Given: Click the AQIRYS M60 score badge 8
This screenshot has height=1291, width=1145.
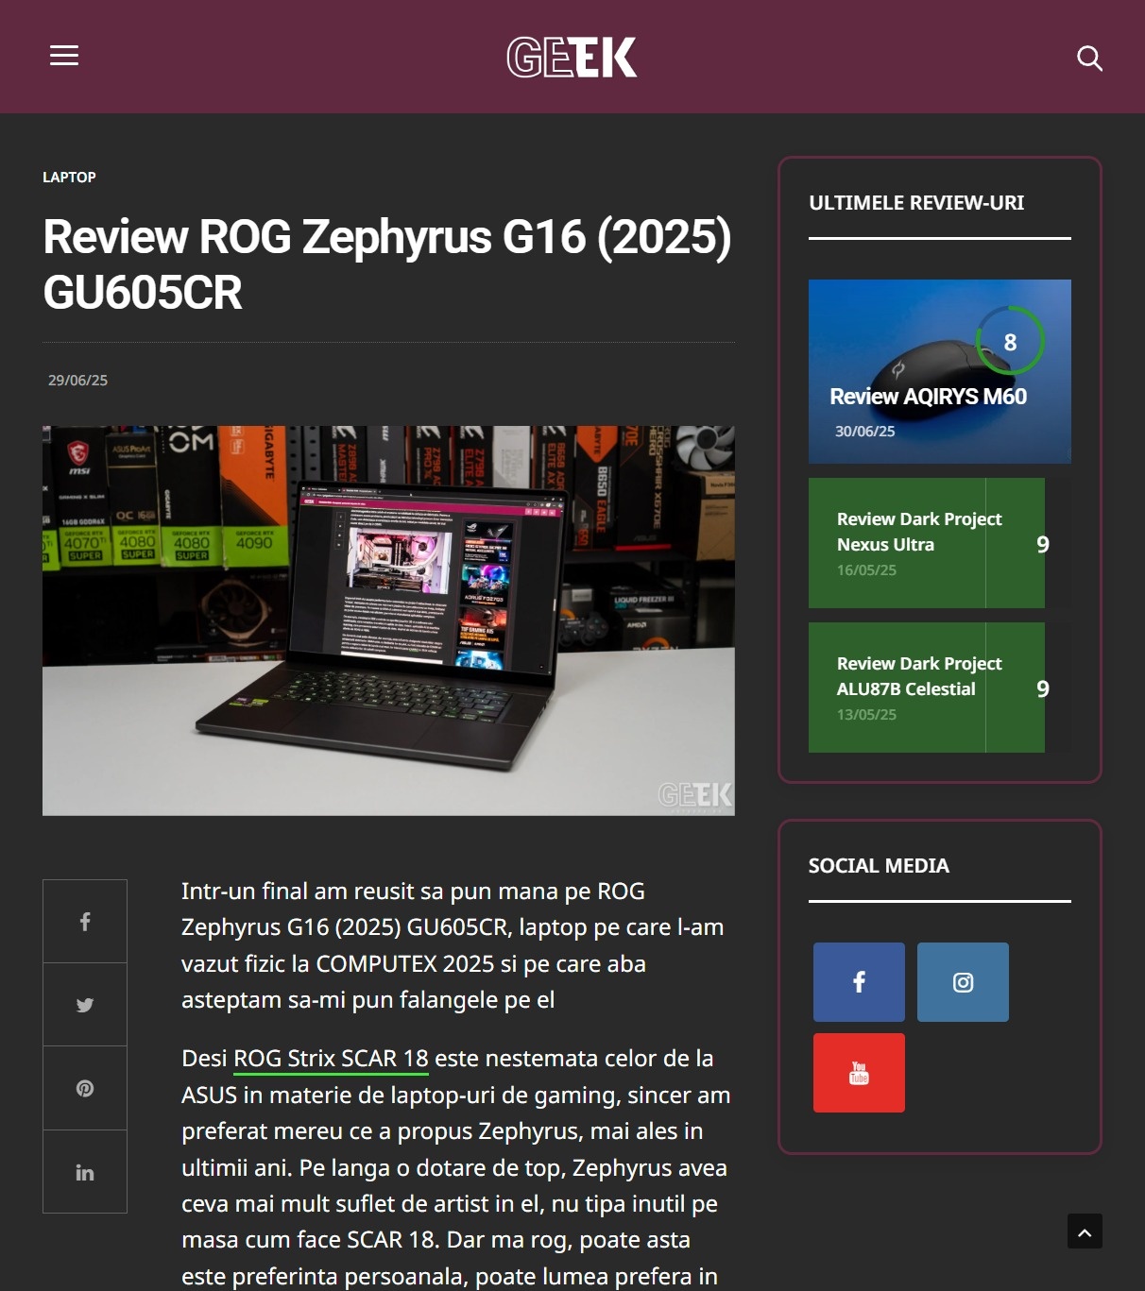Looking at the screenshot, I should (x=1010, y=342).
